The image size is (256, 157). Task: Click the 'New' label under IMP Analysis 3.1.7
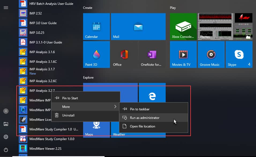pyautogui.click(x=33, y=74)
